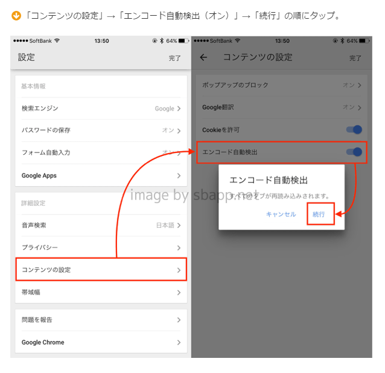385x373 pixels.
Task: Select the 音声検索 menu row
Action: (100, 225)
